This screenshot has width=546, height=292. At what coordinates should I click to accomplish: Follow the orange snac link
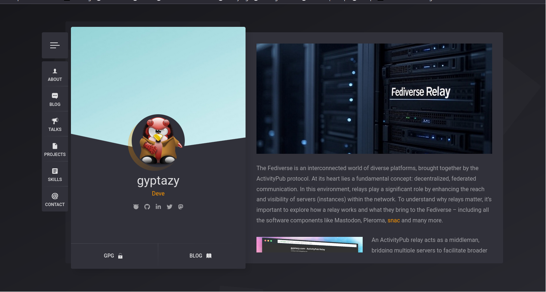point(394,220)
